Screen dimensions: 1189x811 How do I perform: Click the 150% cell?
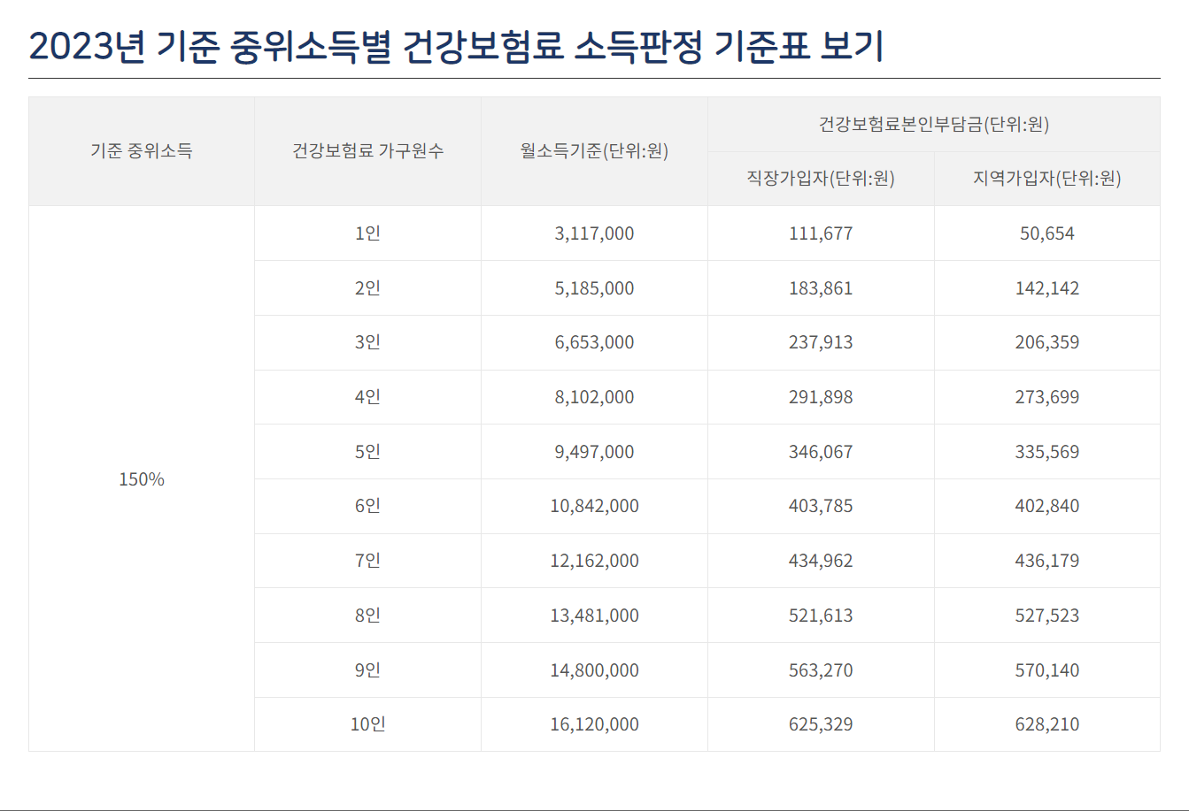point(142,478)
